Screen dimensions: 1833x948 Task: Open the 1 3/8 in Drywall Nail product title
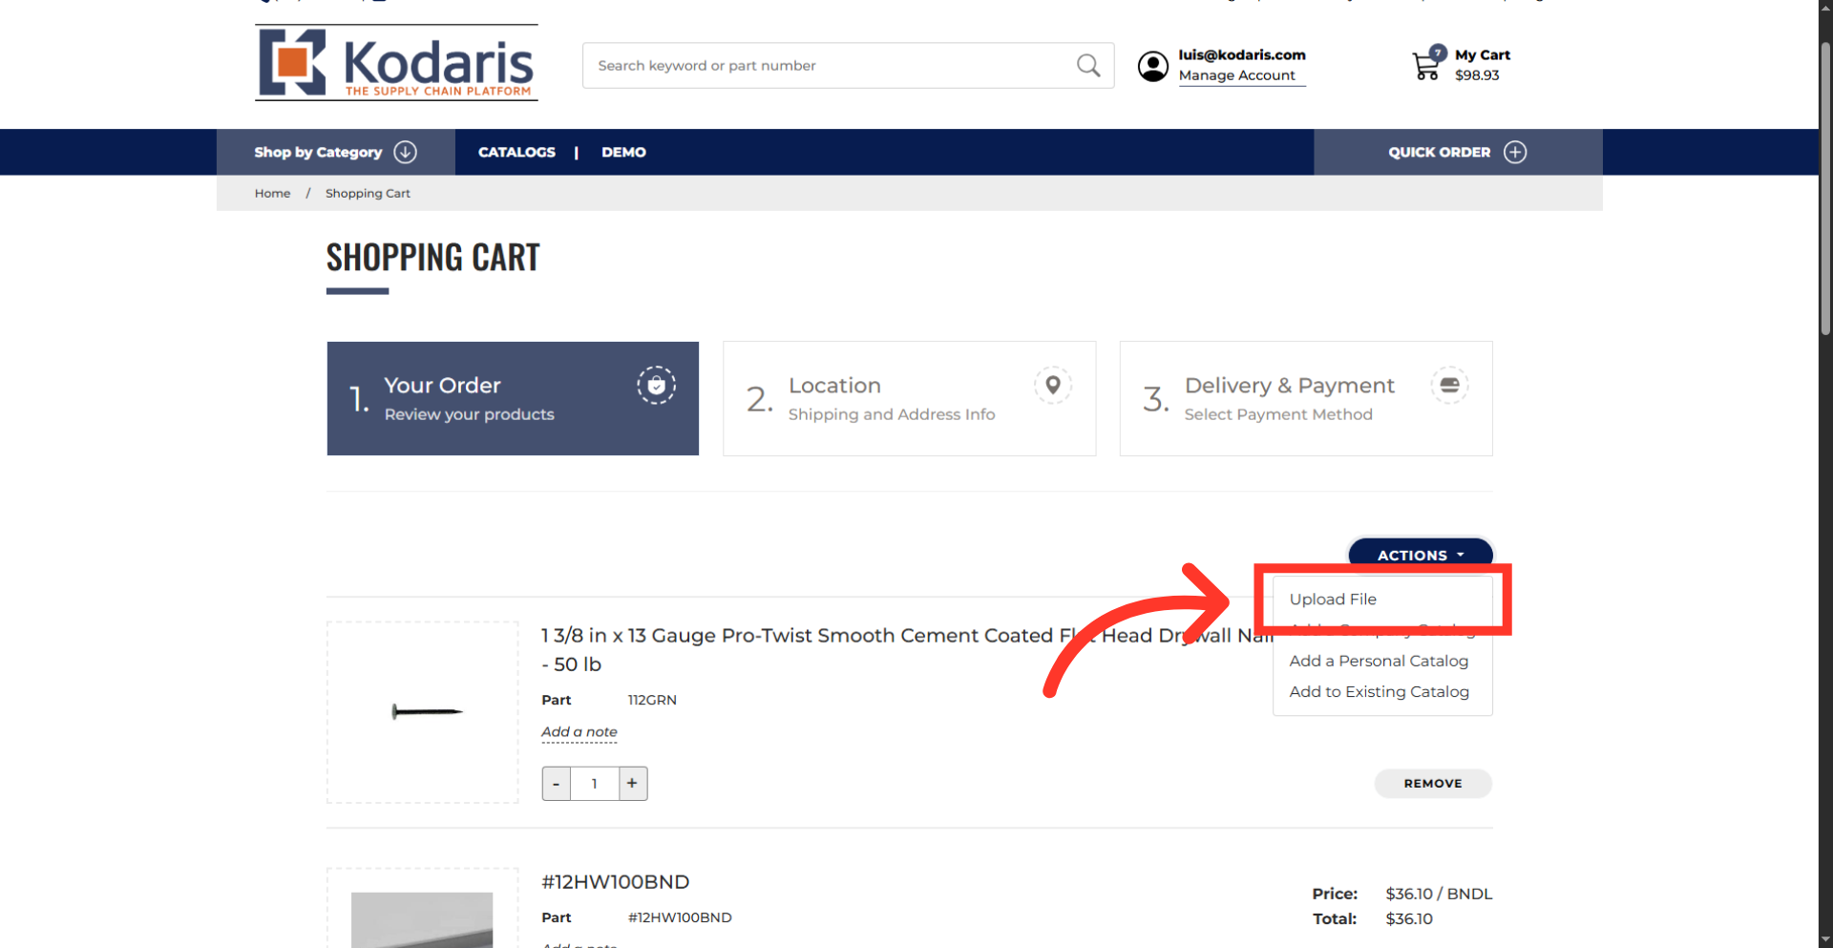[x=907, y=649]
